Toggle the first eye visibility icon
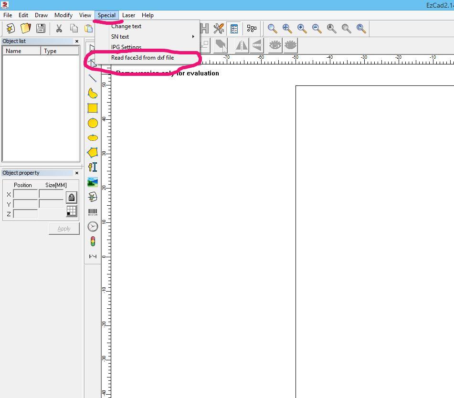Screen dimensions: 454x398 [x=275, y=45]
